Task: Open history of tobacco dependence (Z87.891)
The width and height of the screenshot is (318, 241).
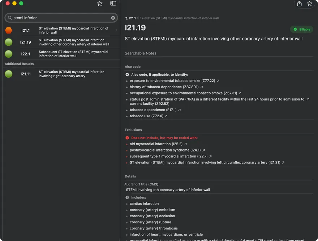Action: (164, 87)
